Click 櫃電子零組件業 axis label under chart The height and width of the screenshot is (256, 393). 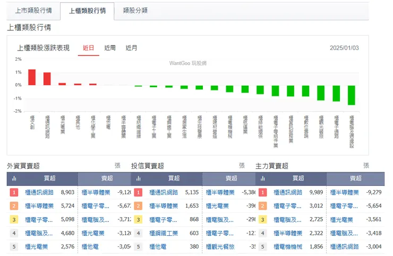click(x=276, y=131)
